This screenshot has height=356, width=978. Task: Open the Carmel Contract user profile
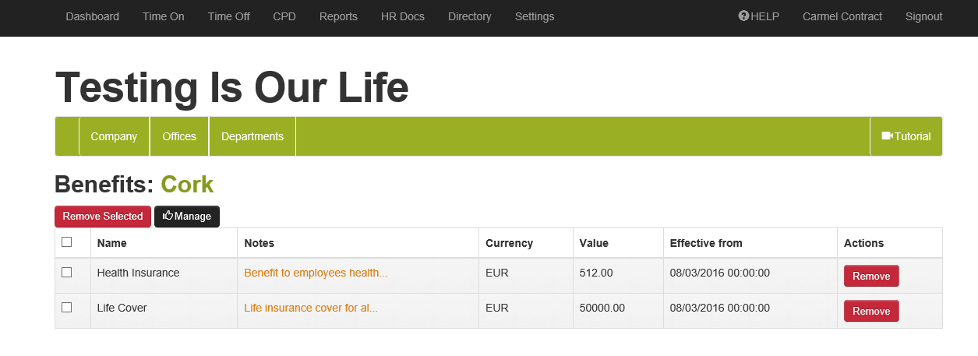point(842,16)
